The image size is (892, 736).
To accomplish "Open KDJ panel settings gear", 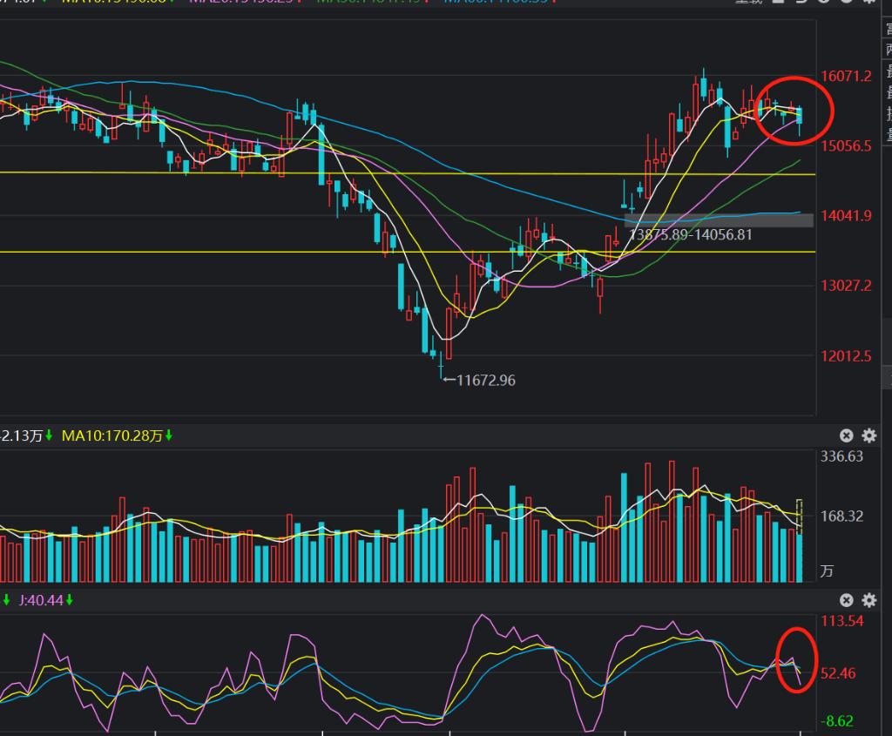I will coord(868,600).
